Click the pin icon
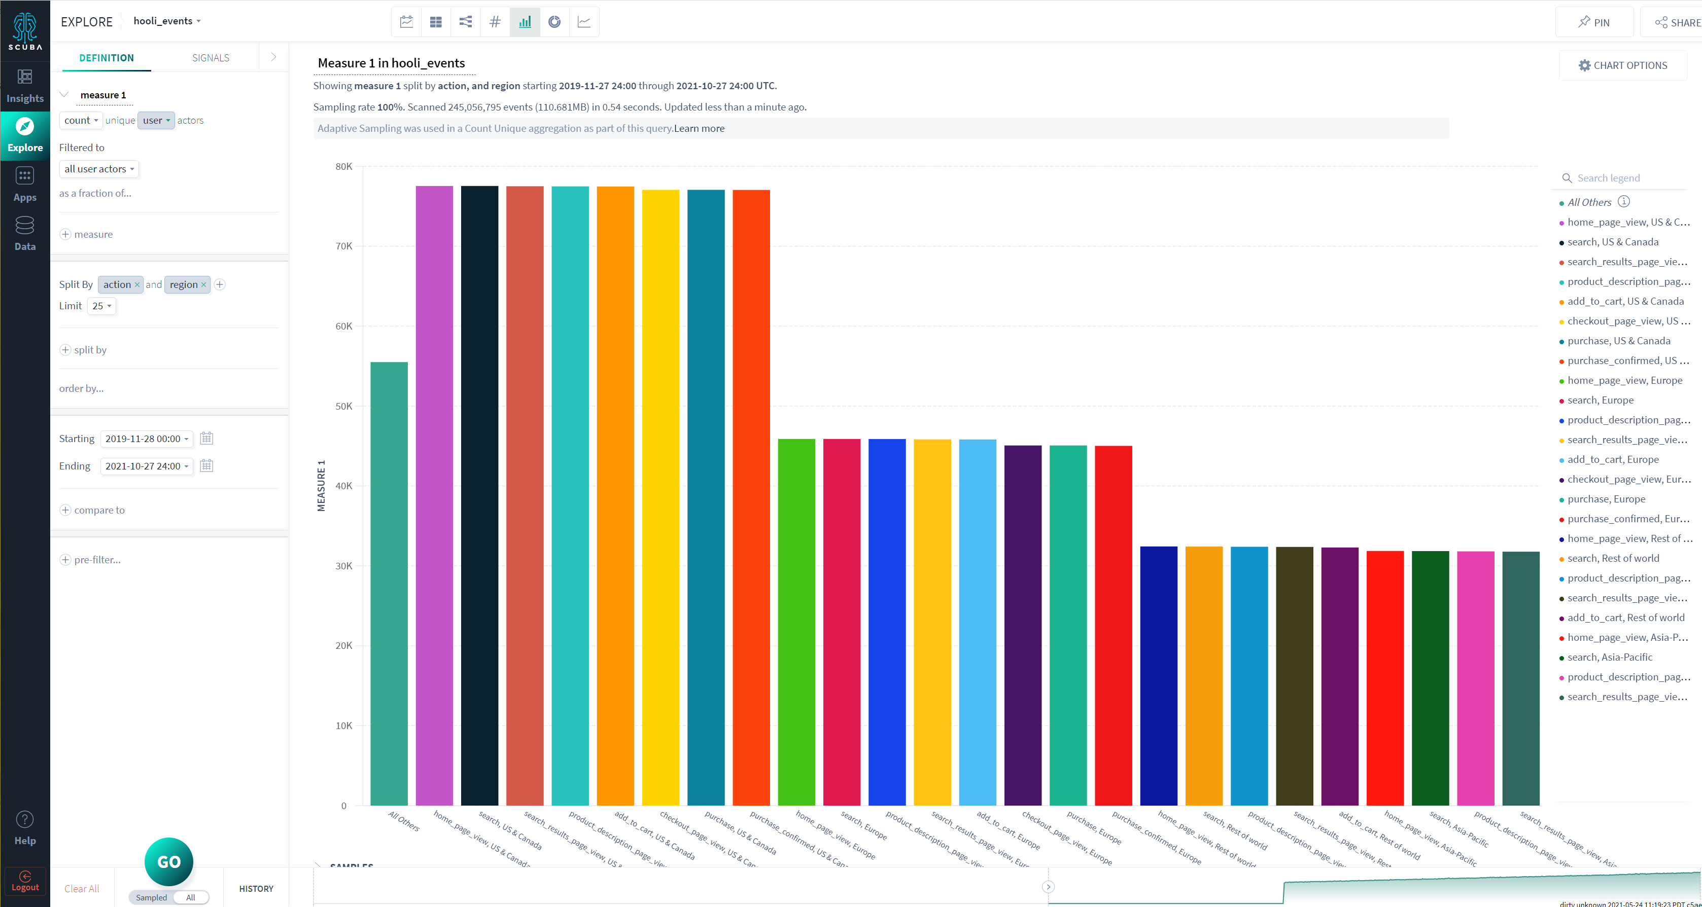The image size is (1702, 907). 1584,22
